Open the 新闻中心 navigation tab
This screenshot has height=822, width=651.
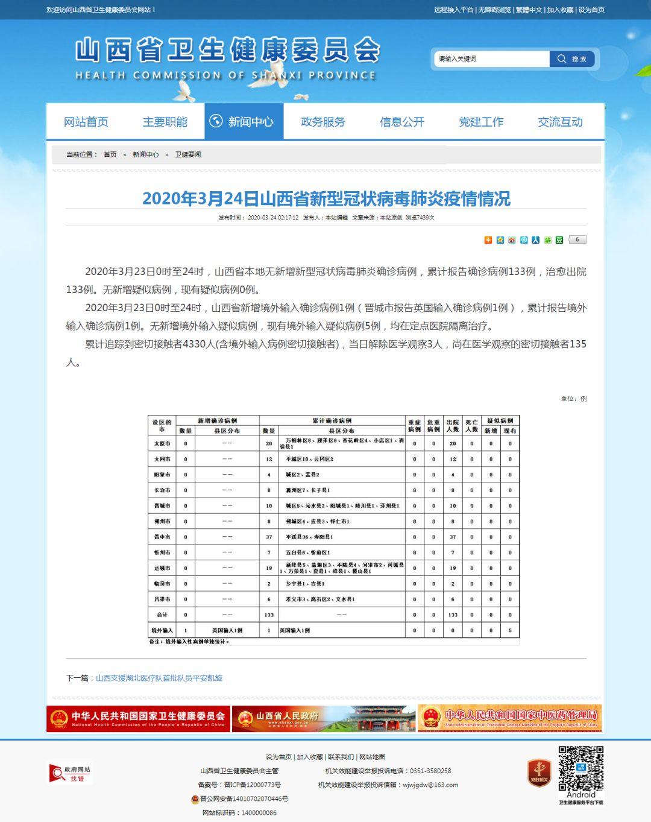pyautogui.click(x=244, y=122)
